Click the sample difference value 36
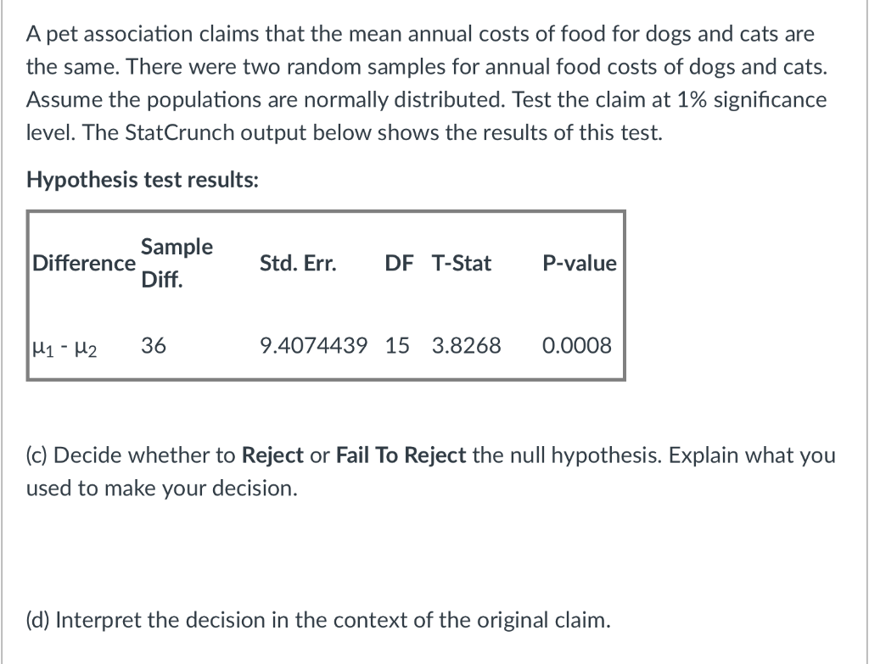 (154, 345)
